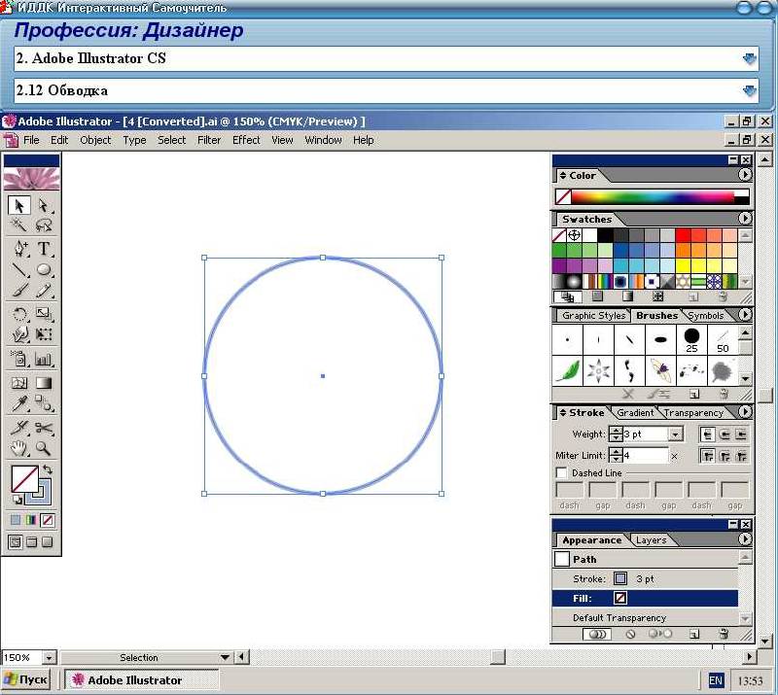Select the Mesh tool
The image size is (778, 695).
pos(19,383)
